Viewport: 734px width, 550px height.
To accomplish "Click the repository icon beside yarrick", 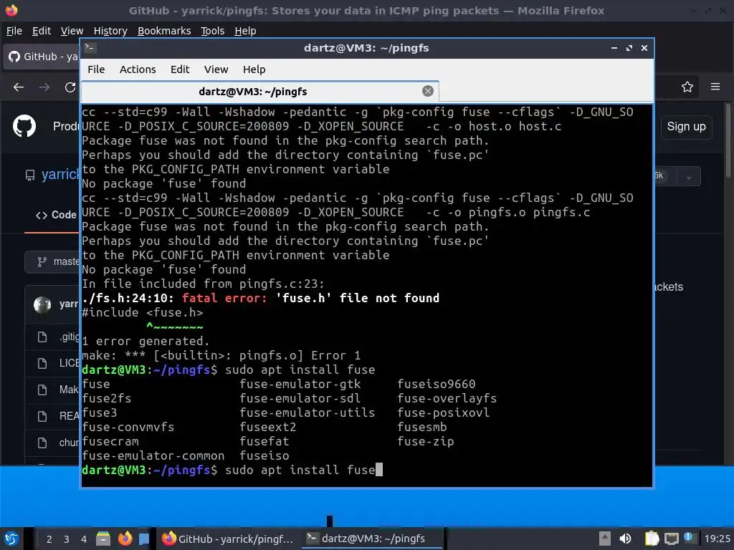I will (30, 175).
